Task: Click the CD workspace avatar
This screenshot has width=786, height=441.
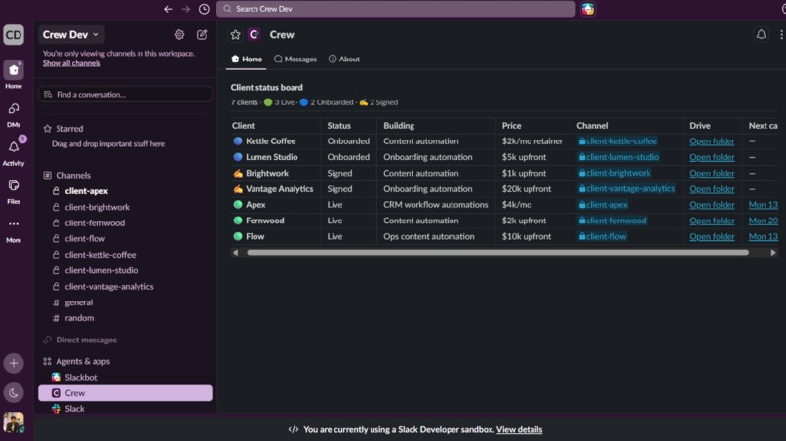Action: tap(14, 34)
